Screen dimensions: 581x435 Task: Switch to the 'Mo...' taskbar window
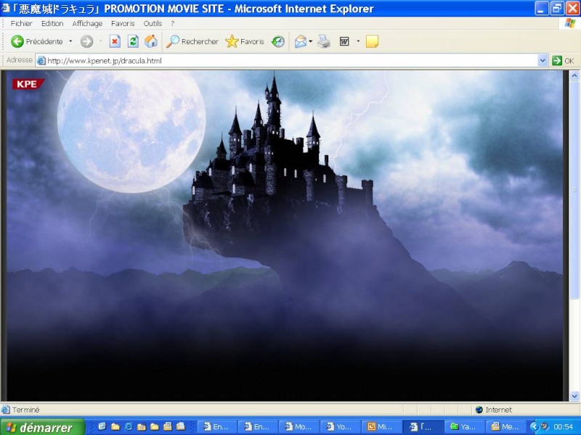tap(298, 427)
